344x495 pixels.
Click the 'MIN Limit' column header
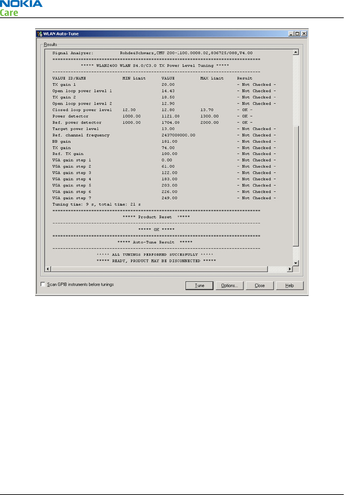click(134, 78)
